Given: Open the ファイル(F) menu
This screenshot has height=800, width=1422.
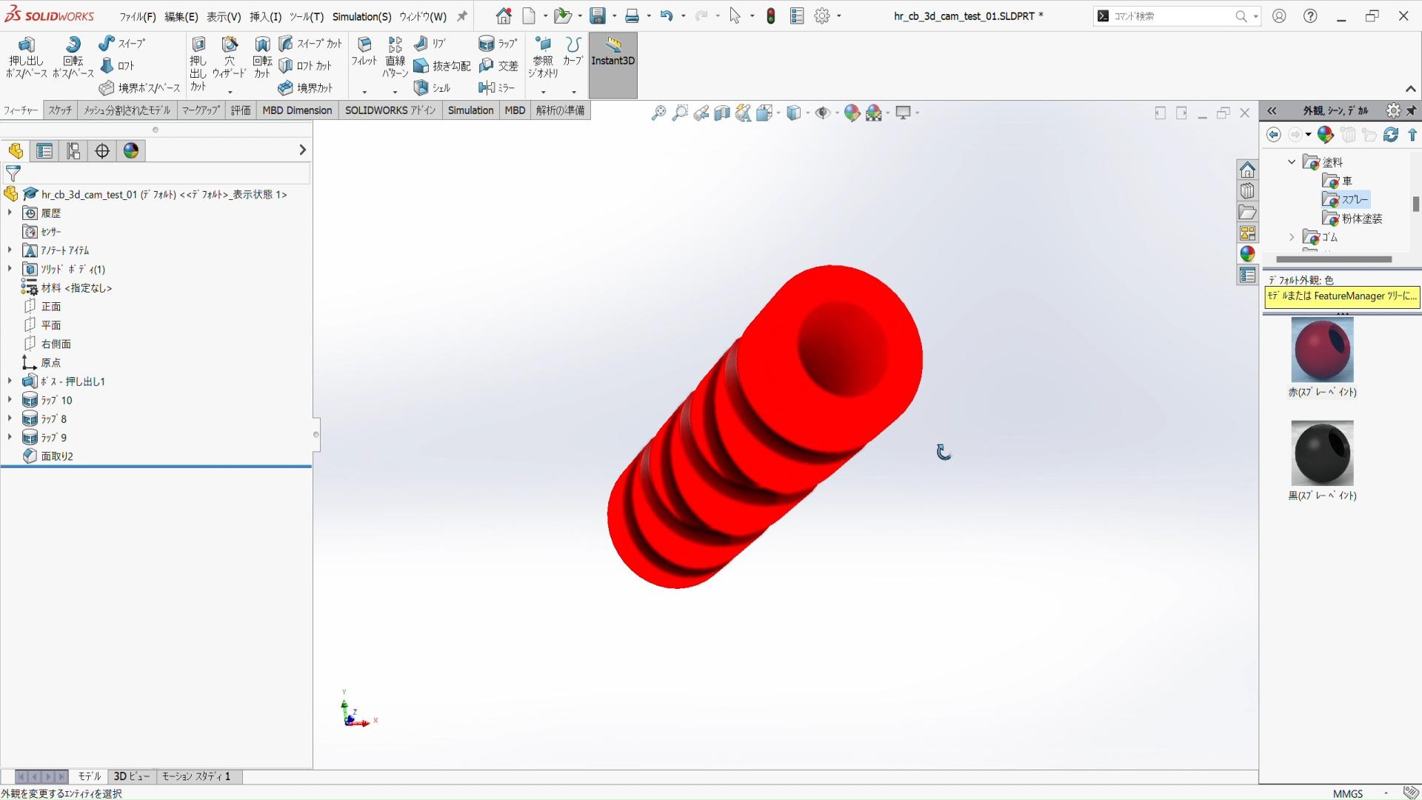Looking at the screenshot, I should [138, 16].
